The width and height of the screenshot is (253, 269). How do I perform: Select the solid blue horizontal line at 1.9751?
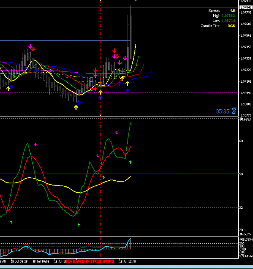tap(65, 41)
